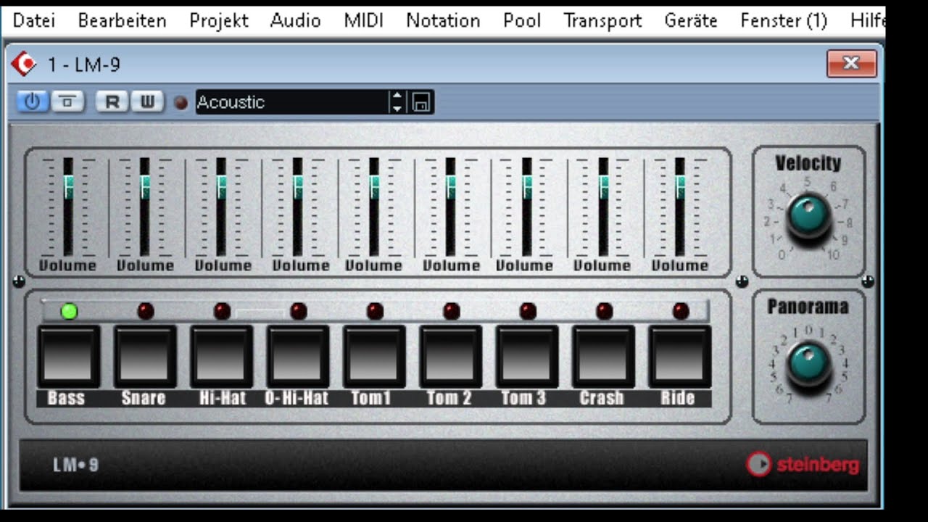928x522 pixels.
Task: Select the Tom 2 LED select indicator
Action: pyautogui.click(x=451, y=311)
